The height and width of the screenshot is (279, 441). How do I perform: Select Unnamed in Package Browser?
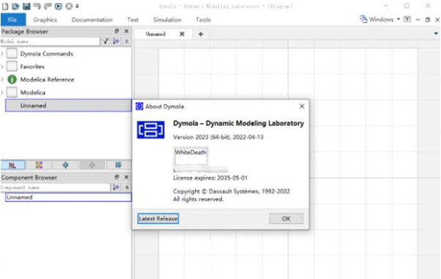tap(68, 105)
